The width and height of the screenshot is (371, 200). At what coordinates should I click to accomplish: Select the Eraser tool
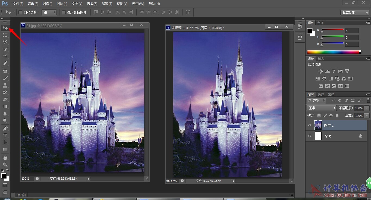5,99
